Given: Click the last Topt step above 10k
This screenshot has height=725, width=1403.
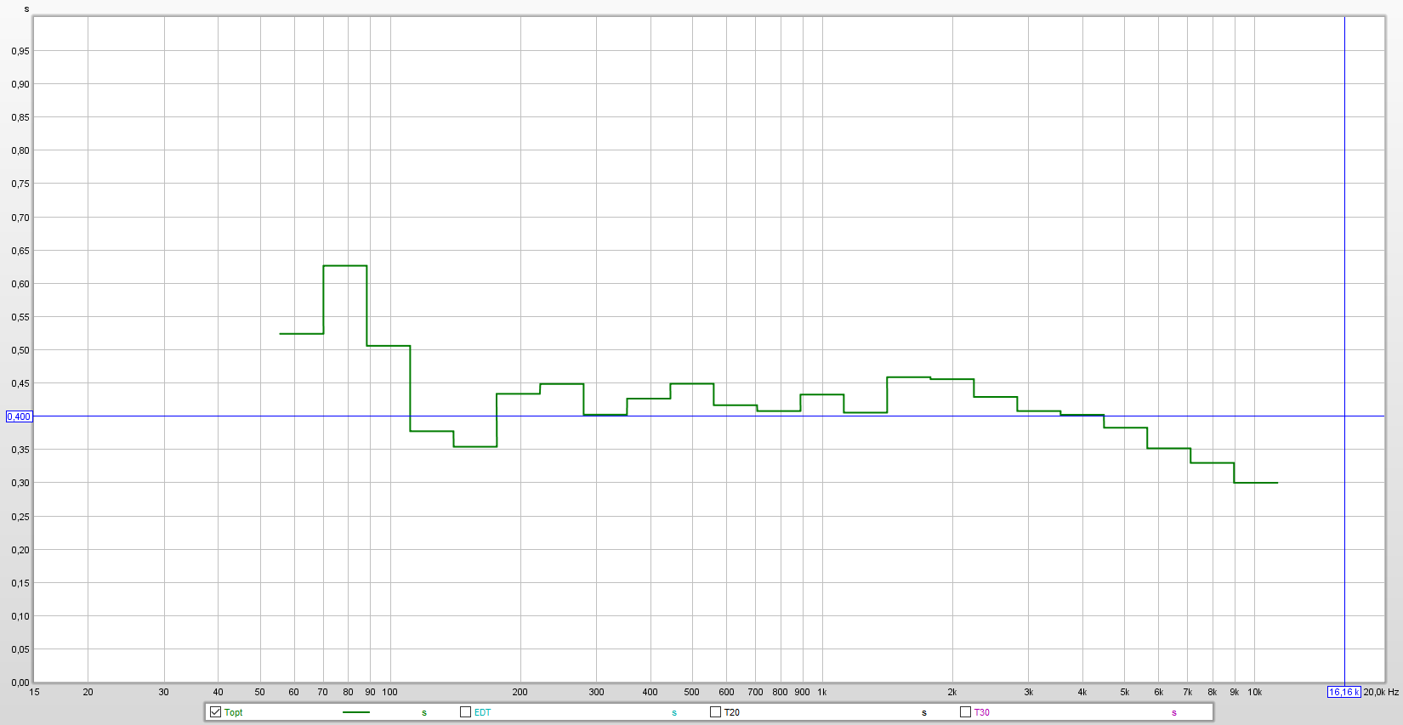Looking at the screenshot, I should click(x=1256, y=483).
